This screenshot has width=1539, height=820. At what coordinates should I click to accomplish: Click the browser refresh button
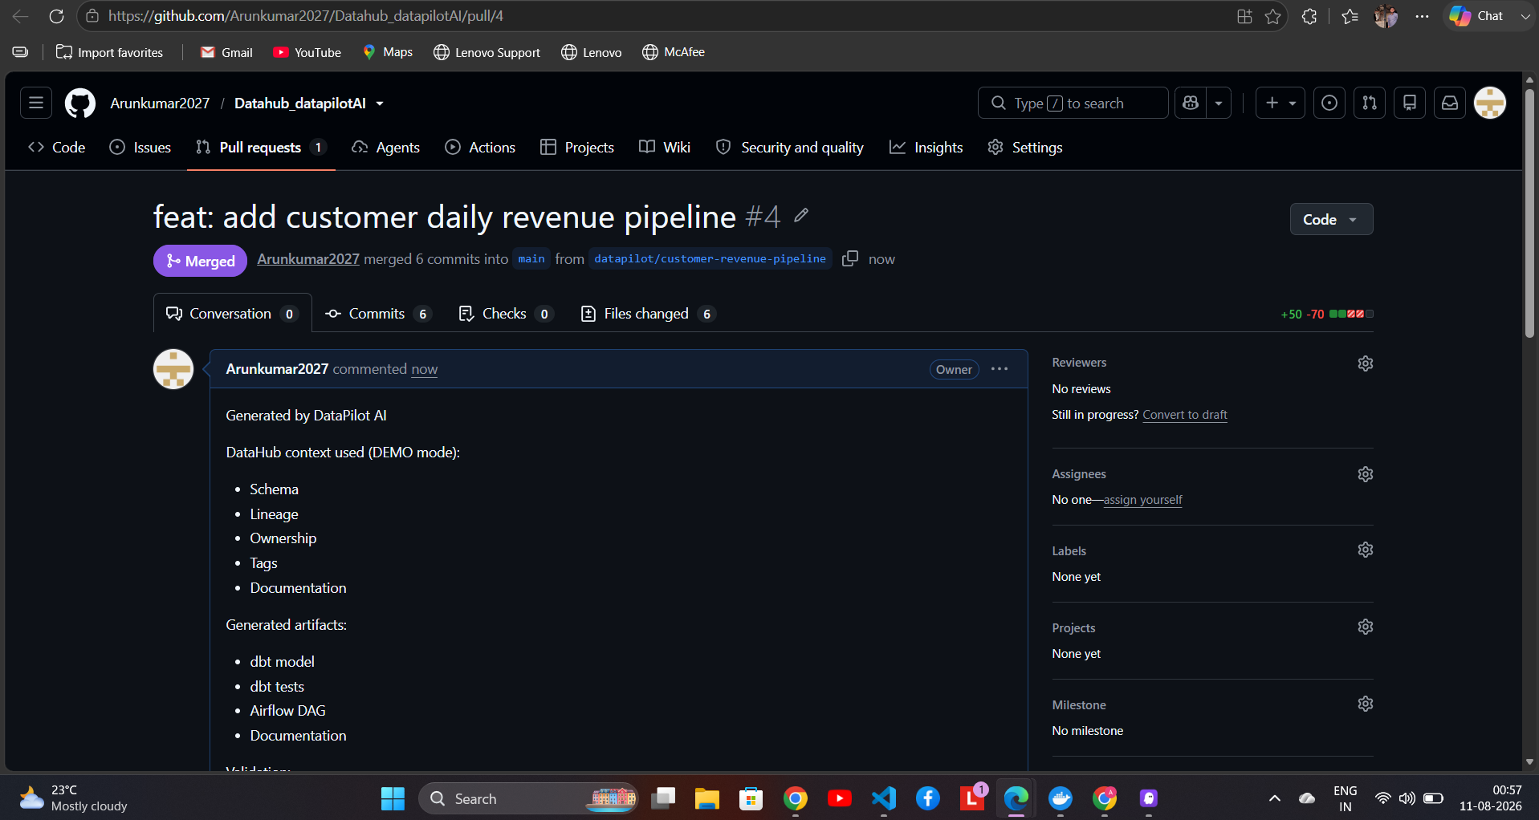coord(56,16)
